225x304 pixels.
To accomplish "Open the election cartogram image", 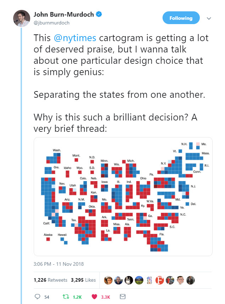I will tap(123, 196).
